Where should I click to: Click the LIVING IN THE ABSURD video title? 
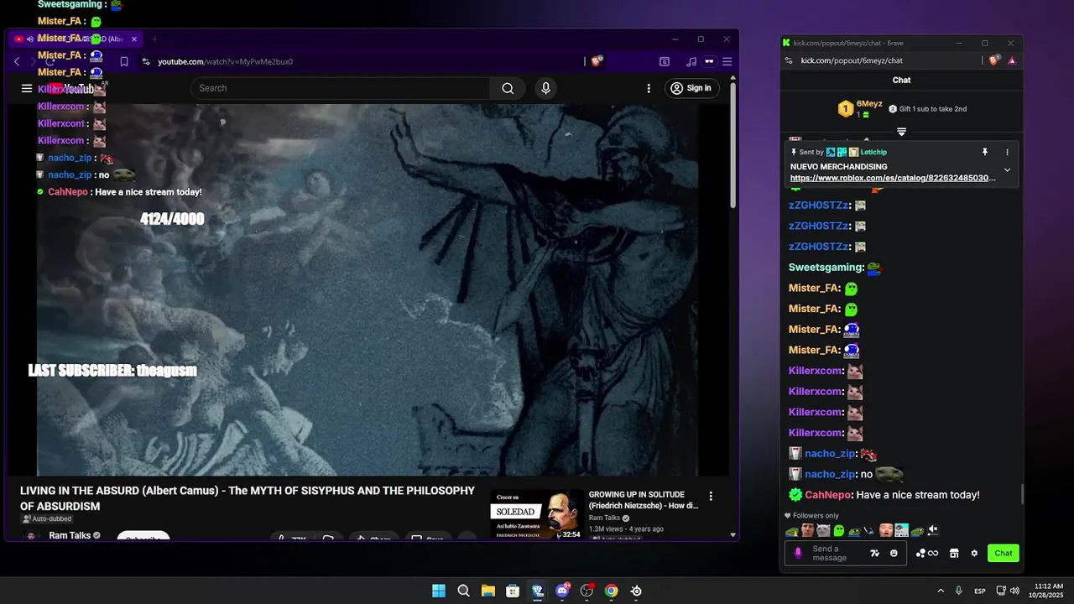point(248,498)
